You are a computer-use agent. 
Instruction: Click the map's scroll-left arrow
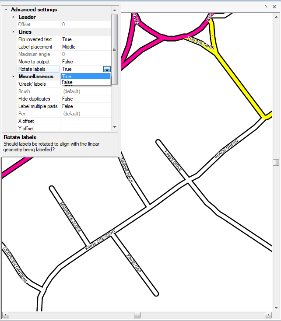point(5,315)
